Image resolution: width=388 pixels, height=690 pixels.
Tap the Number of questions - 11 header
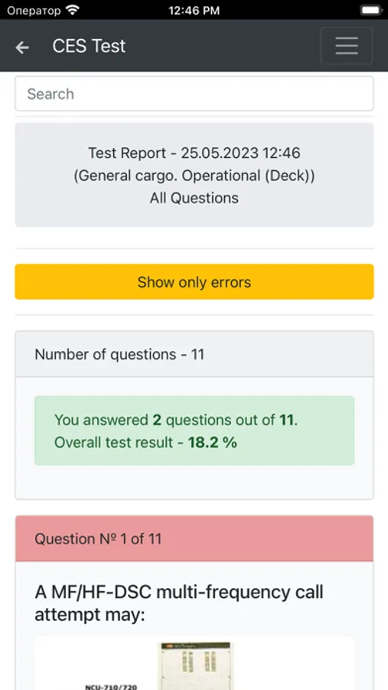(194, 354)
